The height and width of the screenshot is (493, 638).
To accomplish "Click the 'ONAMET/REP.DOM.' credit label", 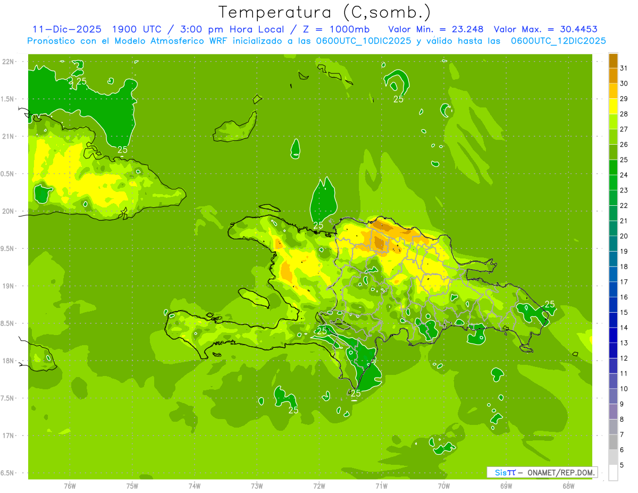I will pyautogui.click(x=560, y=472).
